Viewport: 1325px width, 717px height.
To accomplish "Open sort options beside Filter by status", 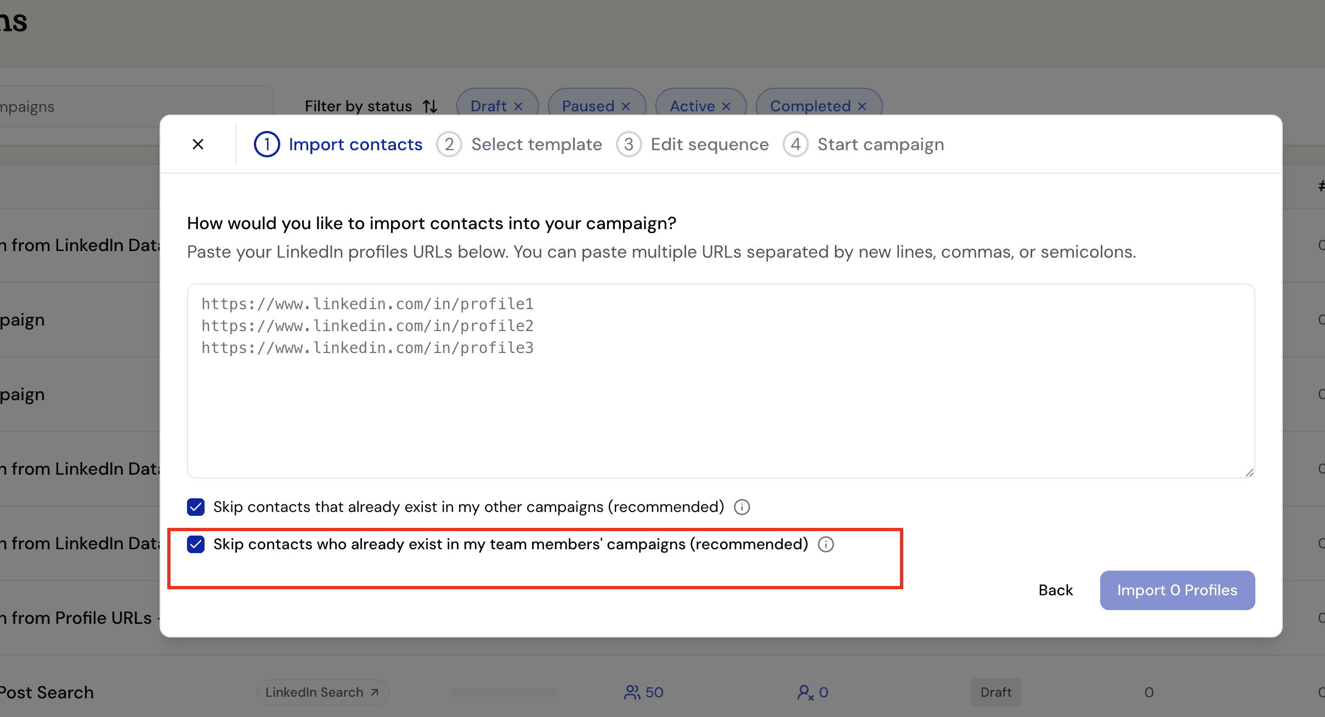I will (x=431, y=106).
